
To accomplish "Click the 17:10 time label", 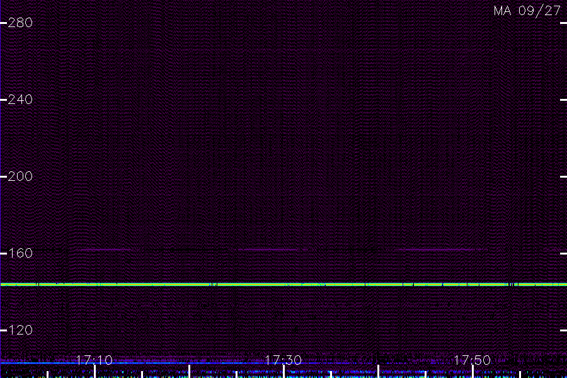I will point(94,360).
